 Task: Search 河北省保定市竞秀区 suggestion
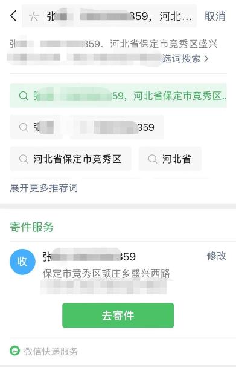pos(71,159)
